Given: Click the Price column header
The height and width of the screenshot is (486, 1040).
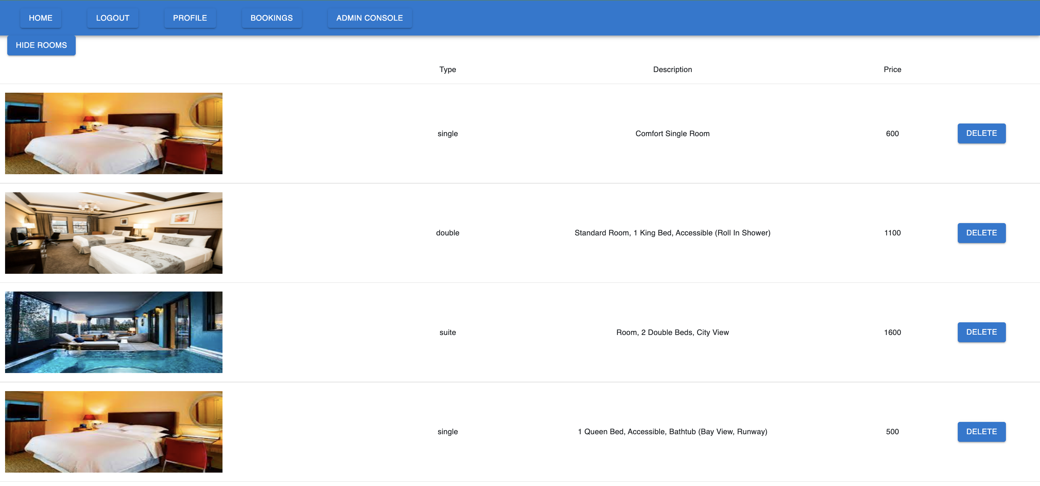Looking at the screenshot, I should pos(892,69).
